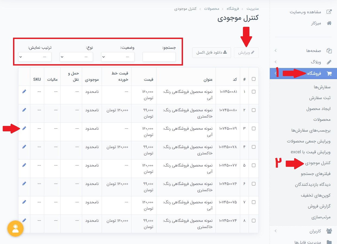Click the yellow user avatar icon at bottom
The height and width of the screenshot is (244, 337).
[15, 229]
